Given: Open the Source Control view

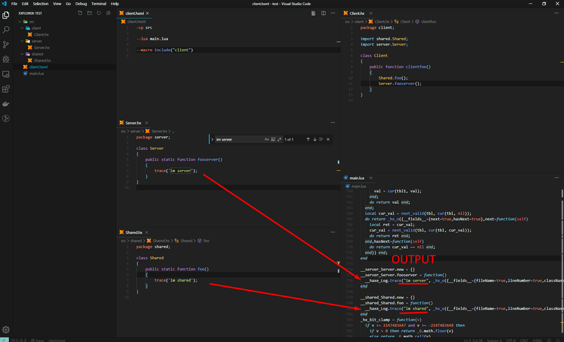Looking at the screenshot, I should click(6, 45).
